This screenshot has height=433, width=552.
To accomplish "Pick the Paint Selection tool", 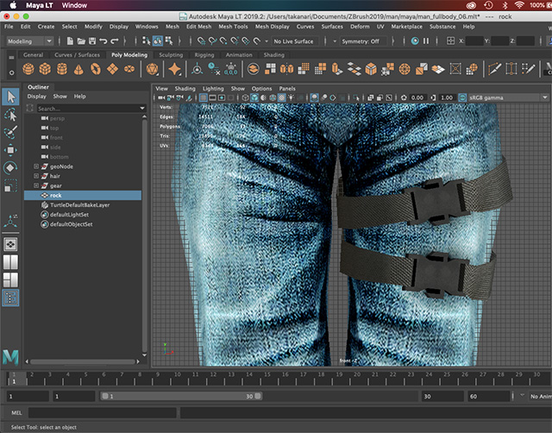I will [x=10, y=132].
